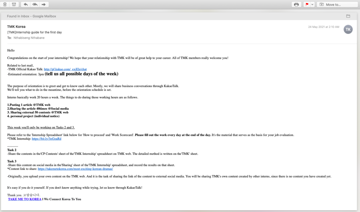
Task: Open the most-exciting-korean-dramas content link
Action: [75, 169]
